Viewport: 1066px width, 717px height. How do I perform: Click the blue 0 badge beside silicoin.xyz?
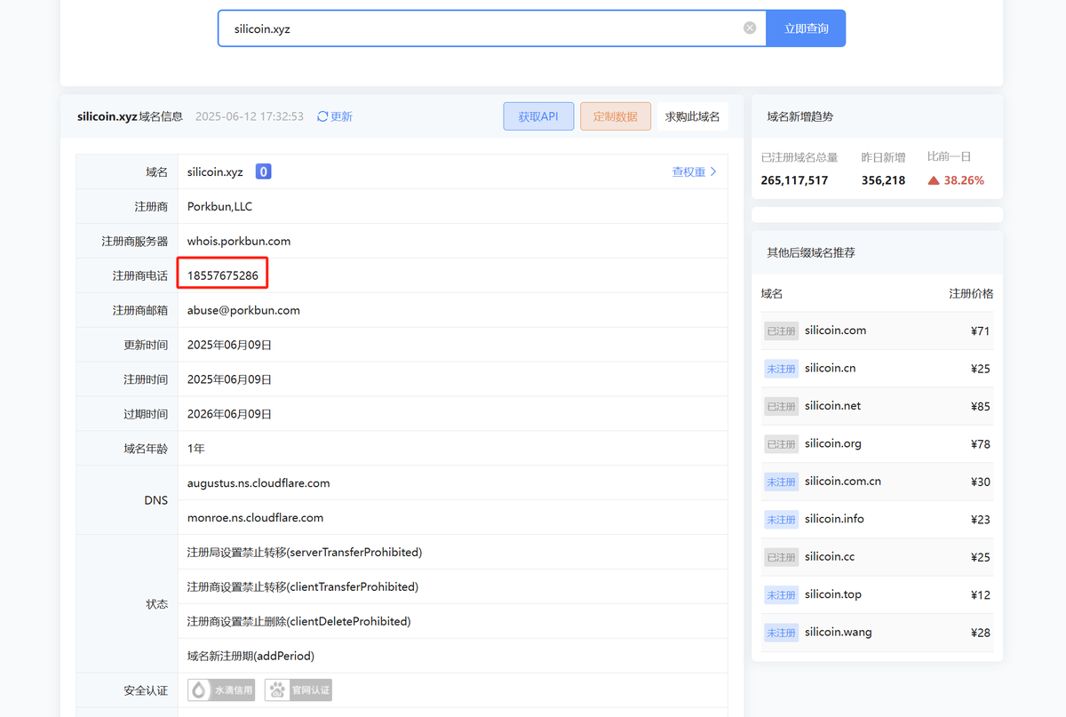point(264,171)
